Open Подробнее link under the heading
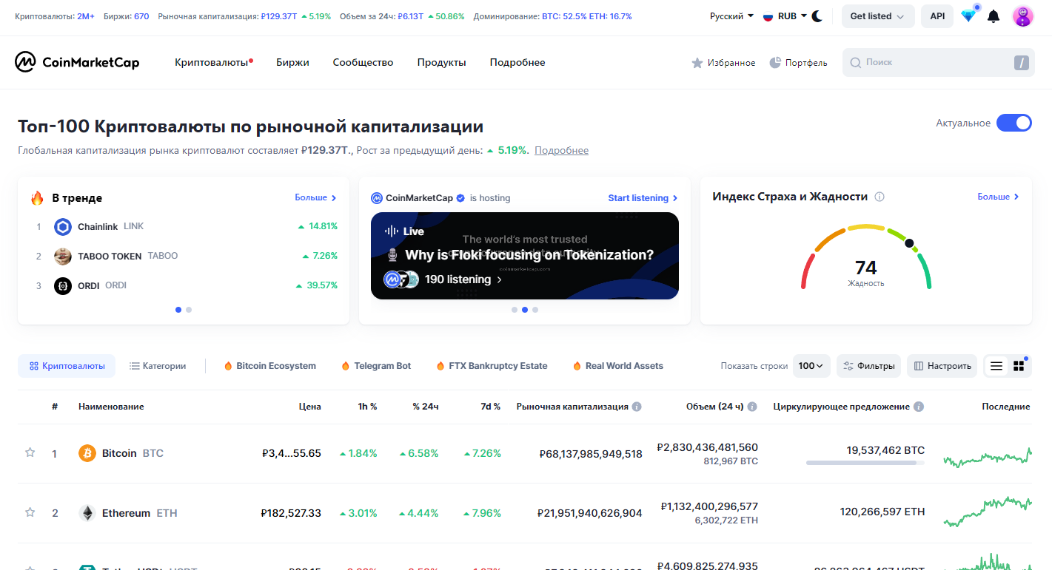This screenshot has height=570, width=1052. (x=561, y=150)
